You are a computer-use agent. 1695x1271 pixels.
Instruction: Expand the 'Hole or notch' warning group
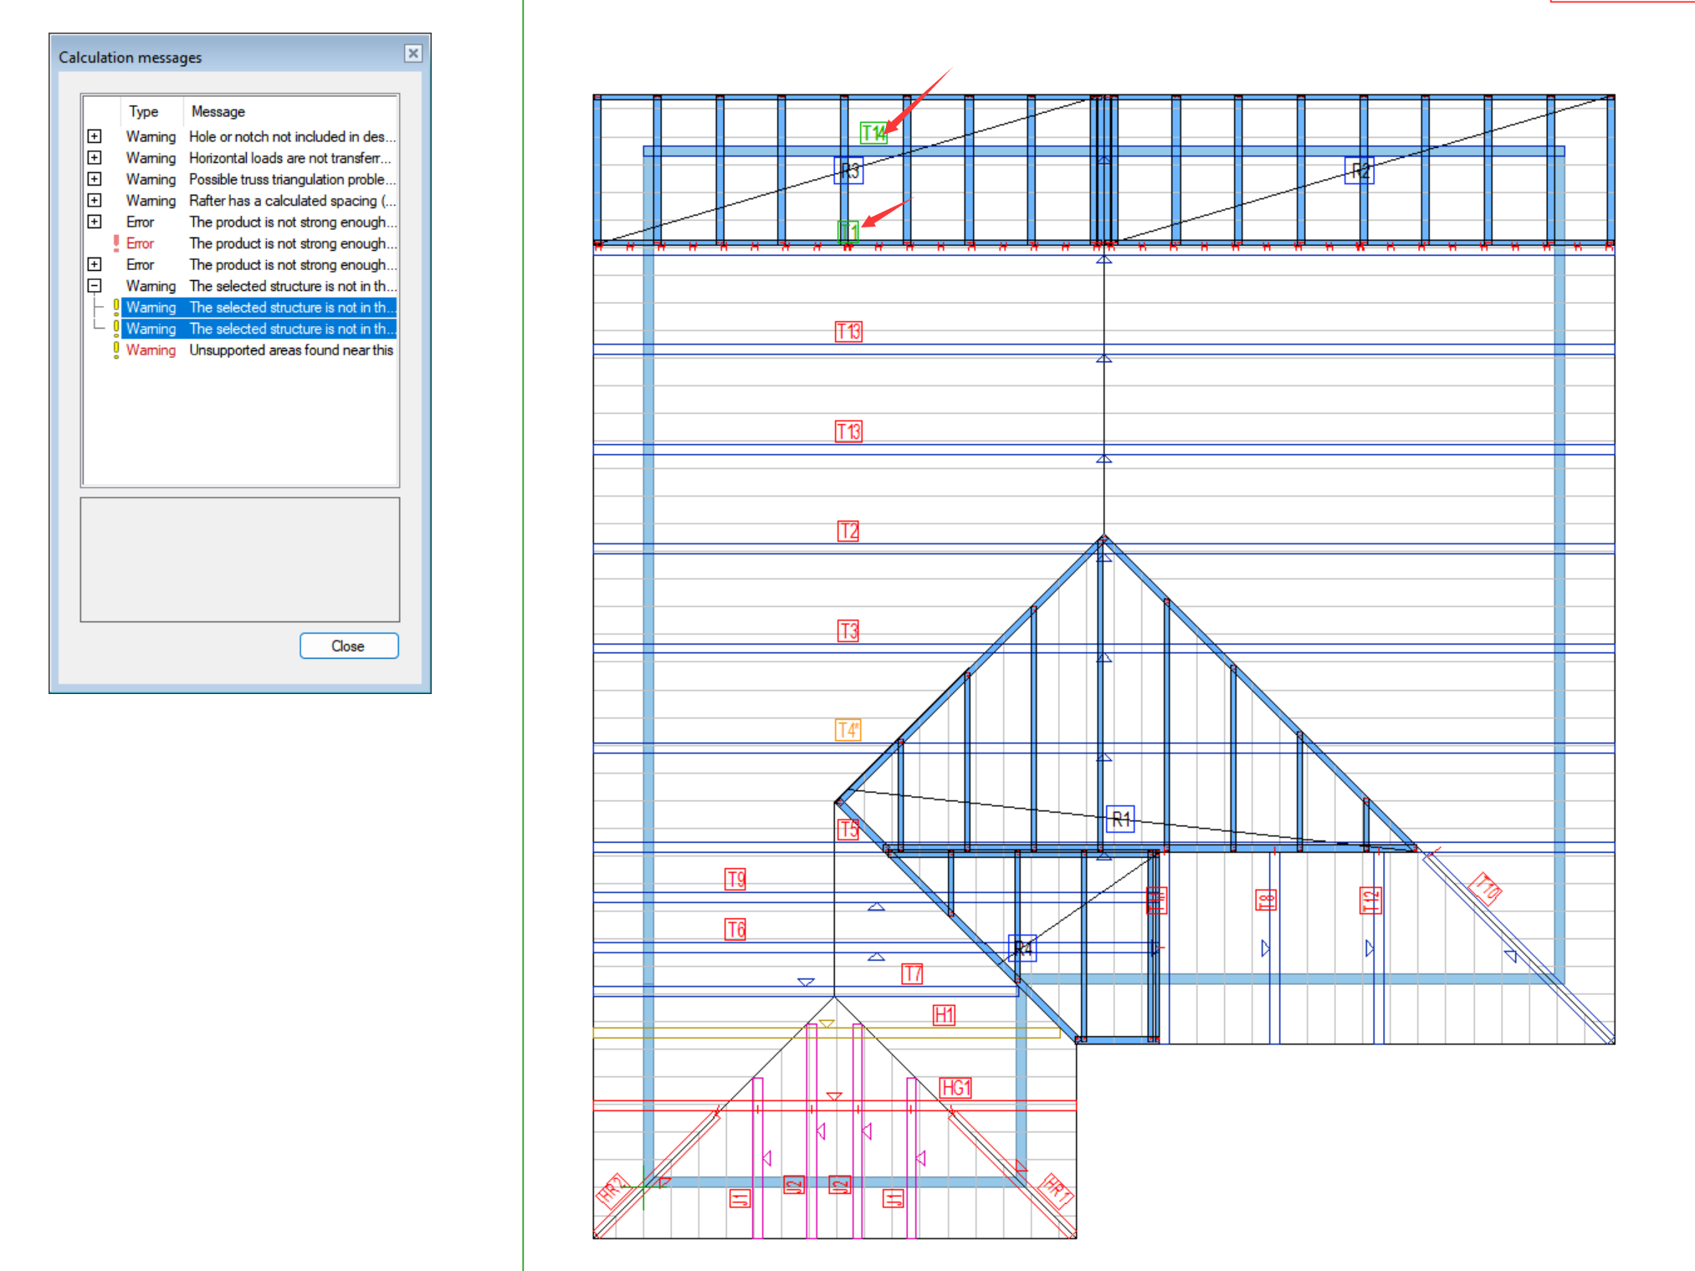point(95,136)
